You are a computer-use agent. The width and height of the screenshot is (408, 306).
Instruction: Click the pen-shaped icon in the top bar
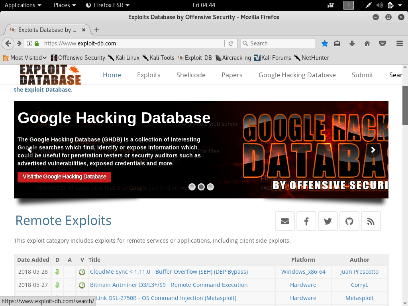(x=368, y=5)
